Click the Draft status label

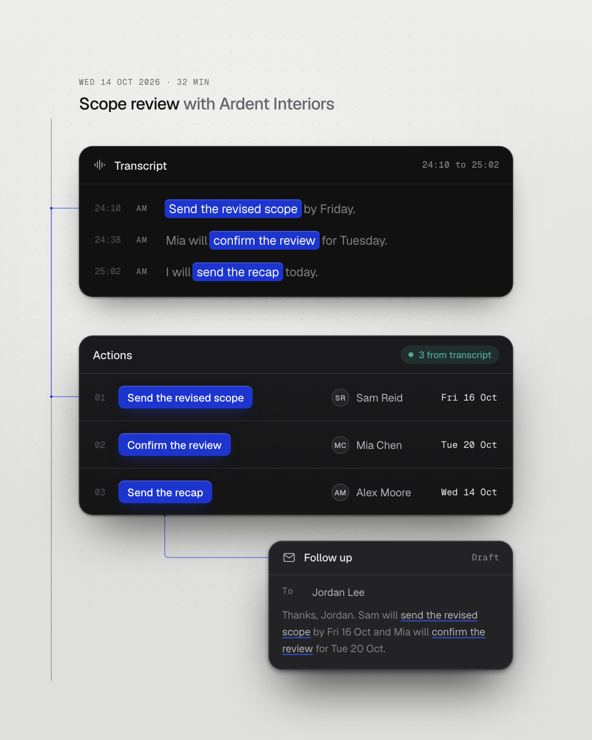(x=485, y=557)
